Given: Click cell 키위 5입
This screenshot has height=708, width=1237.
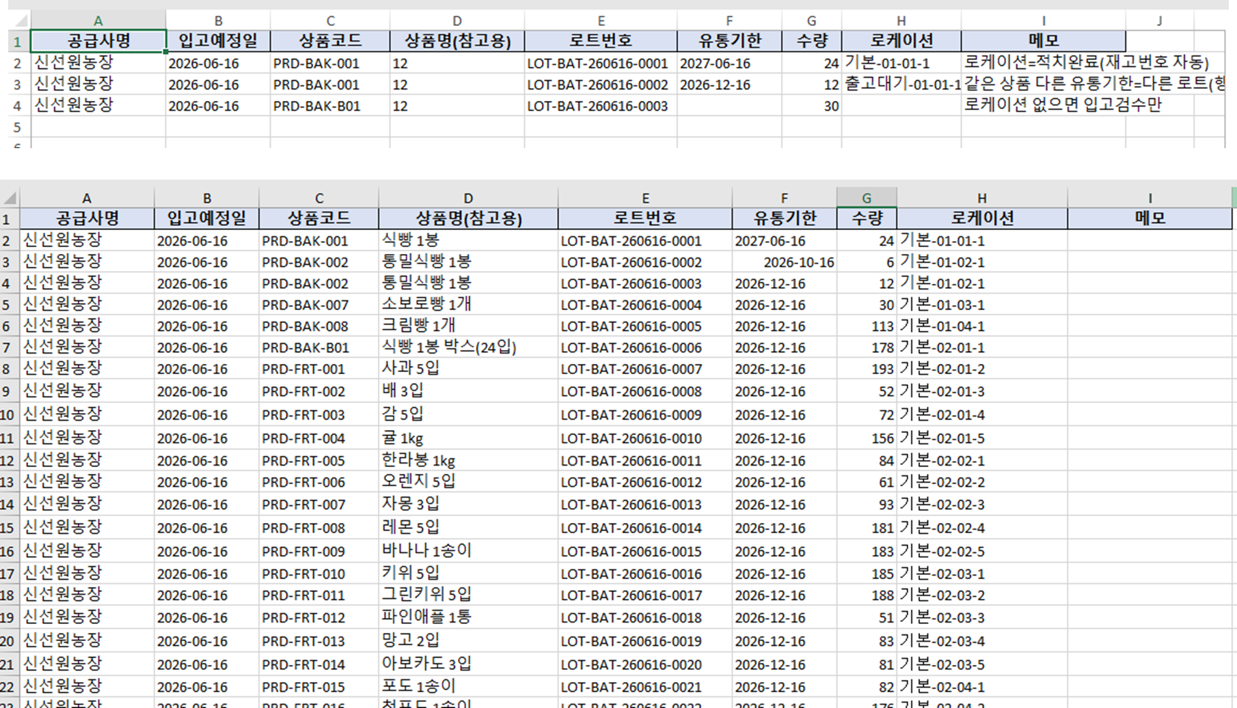Looking at the screenshot, I should click(467, 574).
